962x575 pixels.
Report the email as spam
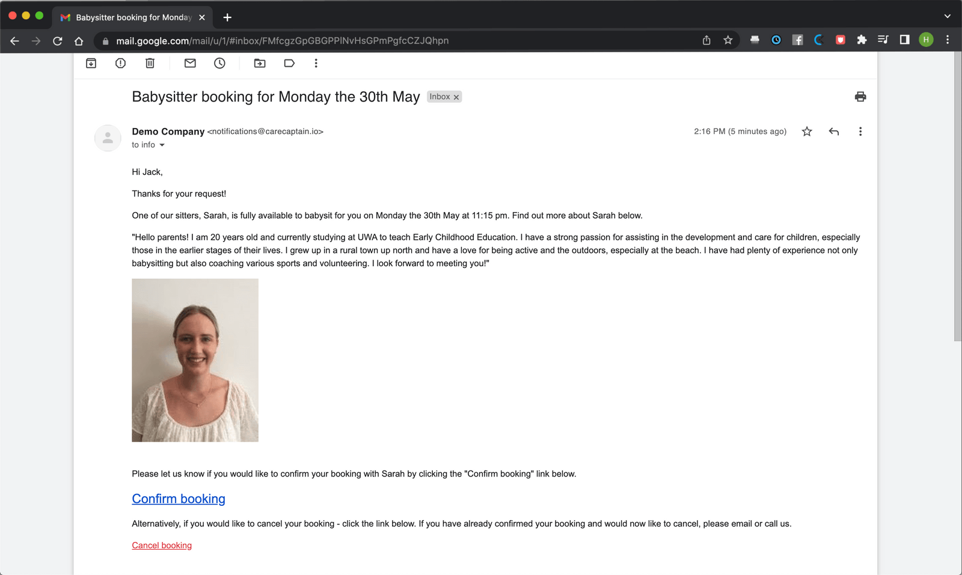[x=120, y=63]
